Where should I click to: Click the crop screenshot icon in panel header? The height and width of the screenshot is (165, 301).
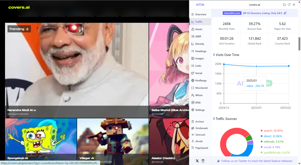click(284, 5)
